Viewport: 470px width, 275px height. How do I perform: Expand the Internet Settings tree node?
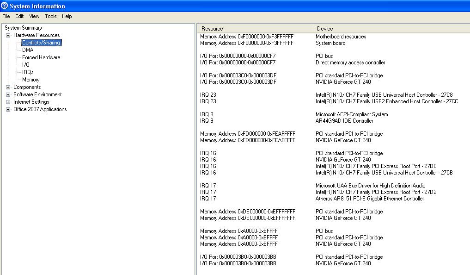tap(8, 102)
